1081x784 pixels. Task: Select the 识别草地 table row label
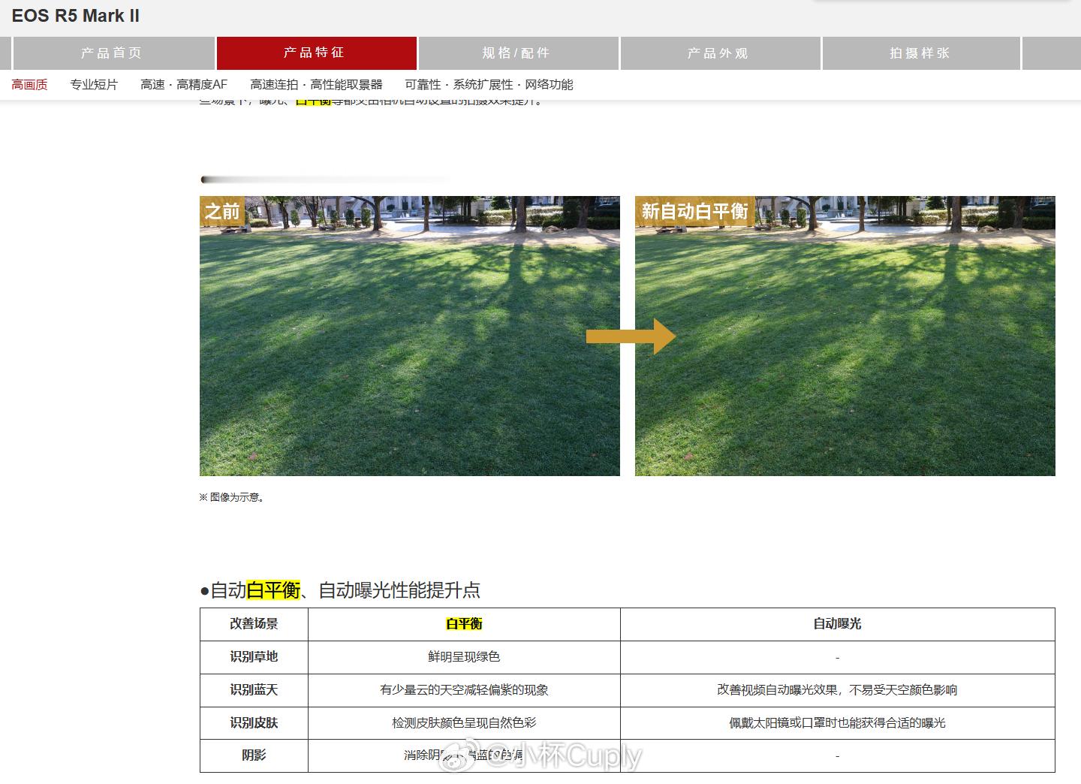pos(252,656)
